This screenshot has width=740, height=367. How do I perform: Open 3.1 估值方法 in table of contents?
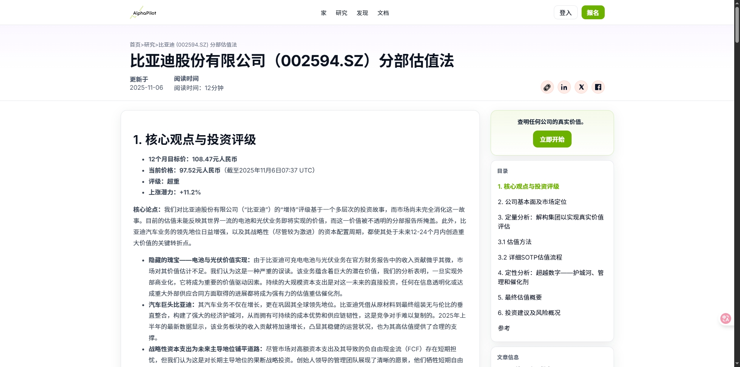[515, 242]
